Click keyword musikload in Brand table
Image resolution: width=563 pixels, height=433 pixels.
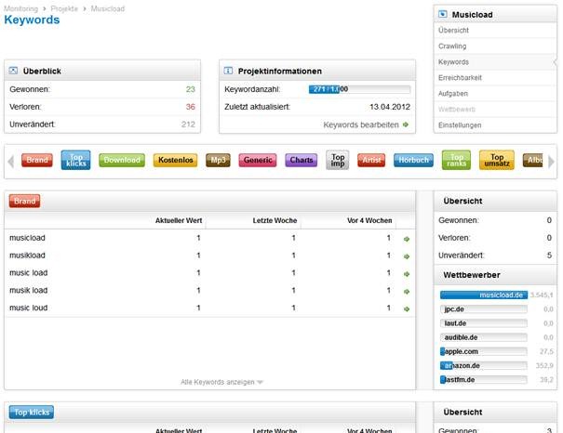click(x=27, y=256)
